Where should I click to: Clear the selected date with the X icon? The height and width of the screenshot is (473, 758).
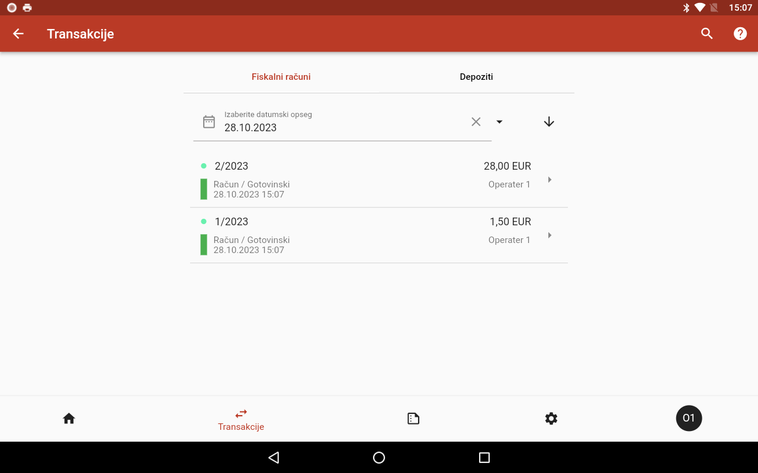(476, 121)
